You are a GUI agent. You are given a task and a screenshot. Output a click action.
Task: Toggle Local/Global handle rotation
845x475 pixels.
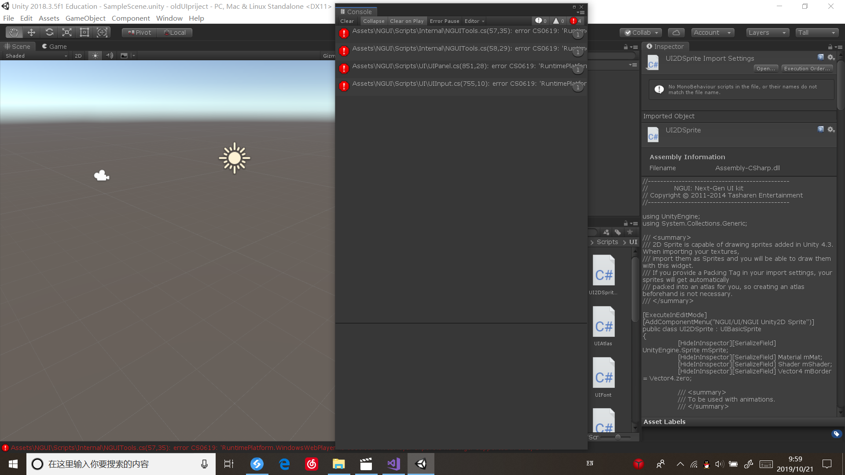pyautogui.click(x=175, y=33)
